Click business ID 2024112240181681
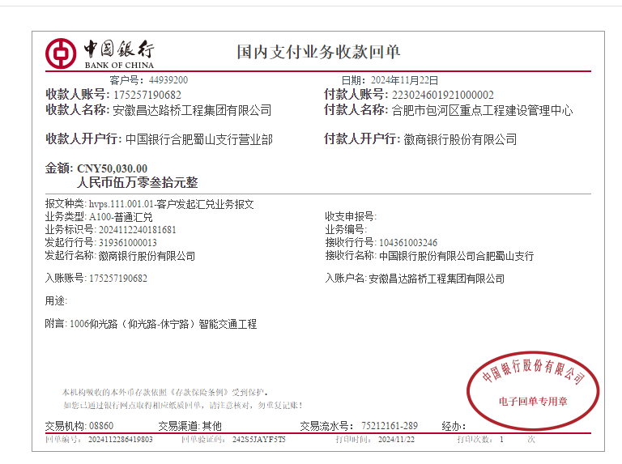The image size is (622, 464). (133, 229)
